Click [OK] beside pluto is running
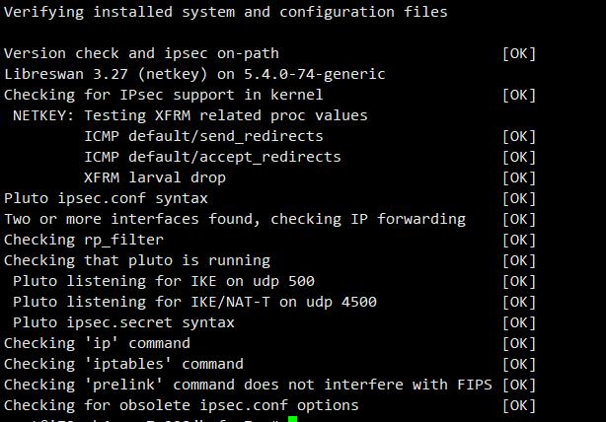Viewport: 606px width, 422px height. pyautogui.click(x=519, y=260)
